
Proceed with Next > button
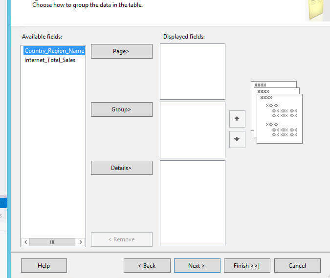point(197,266)
